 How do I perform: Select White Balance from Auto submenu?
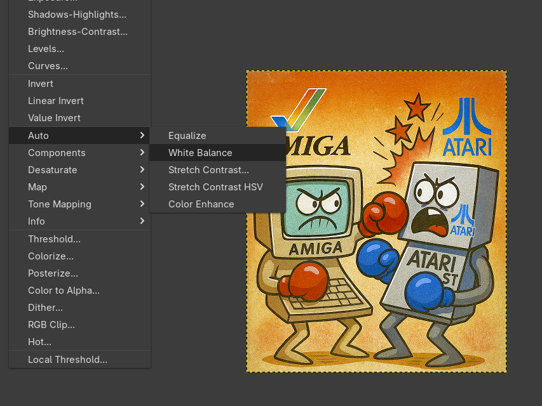click(200, 153)
